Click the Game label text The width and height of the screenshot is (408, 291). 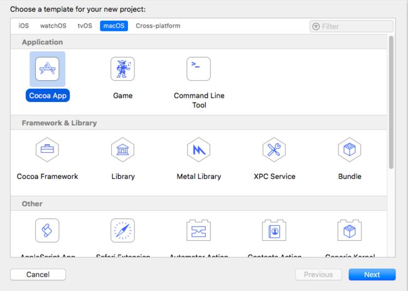pyautogui.click(x=123, y=96)
